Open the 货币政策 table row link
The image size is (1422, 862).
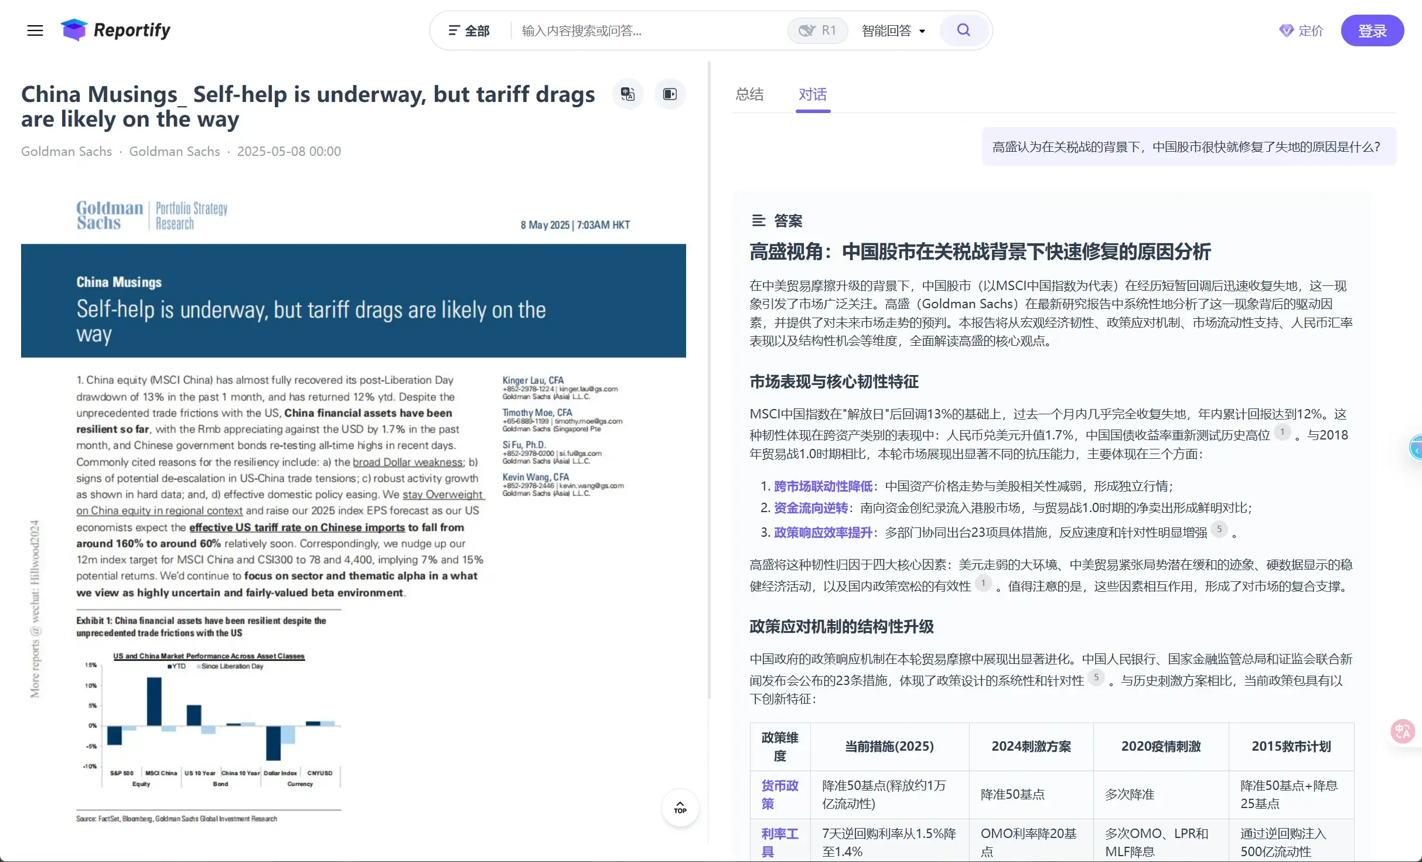pos(779,794)
